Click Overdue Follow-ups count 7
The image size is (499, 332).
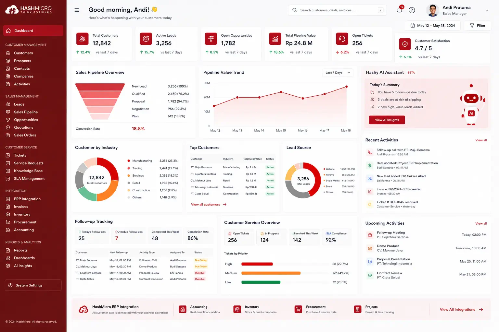pos(117,238)
